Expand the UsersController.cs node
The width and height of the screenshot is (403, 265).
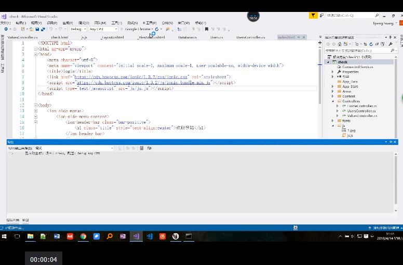338,111
